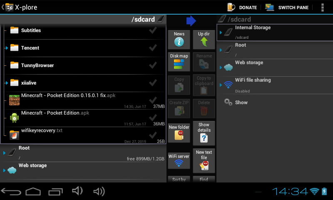Mark the wifikeyrecovery.txt checkmark
The image size is (333, 200).
click(153, 135)
